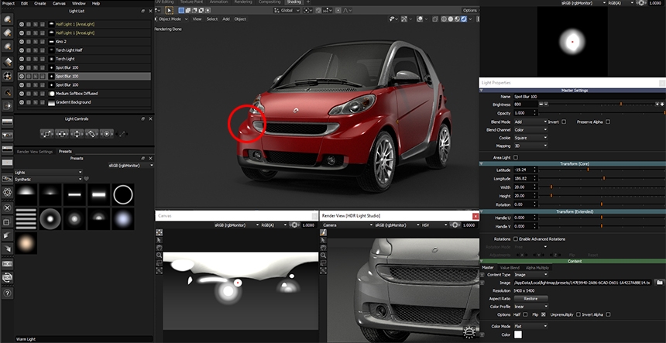Select the Torch Light row in Light List
This screenshot has height=343, width=666.
click(x=84, y=59)
